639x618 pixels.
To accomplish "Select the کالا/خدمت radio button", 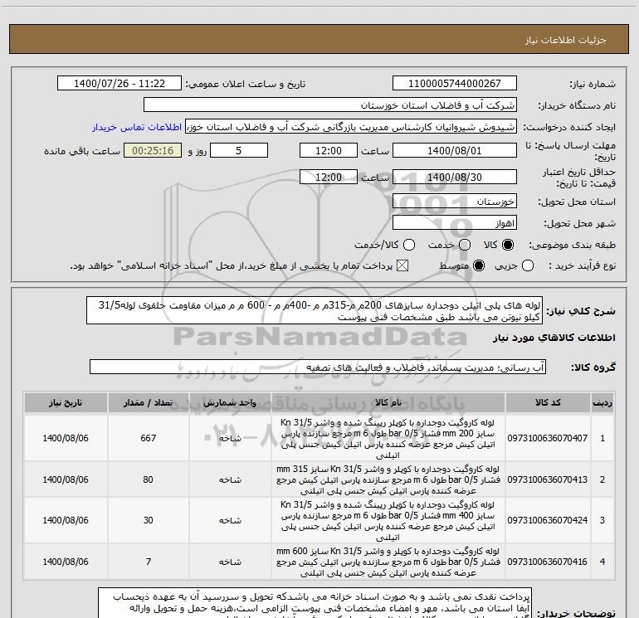I will click(x=409, y=245).
